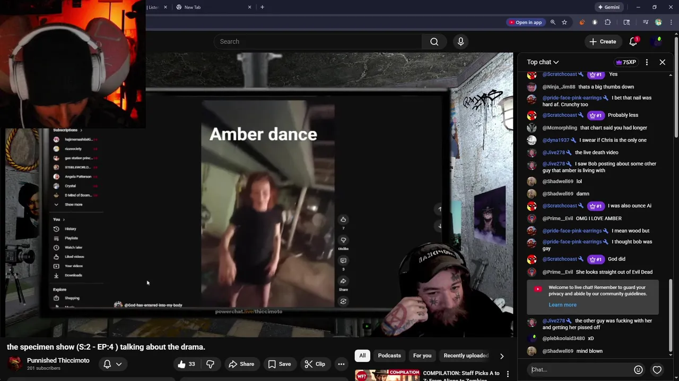
Task: Dislike the video with thumbs down
Action: coord(210,364)
